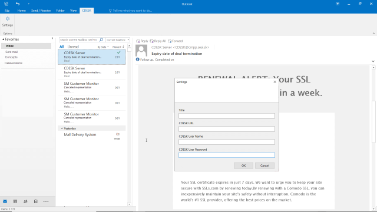Select Concepts folder

[x=11, y=57]
